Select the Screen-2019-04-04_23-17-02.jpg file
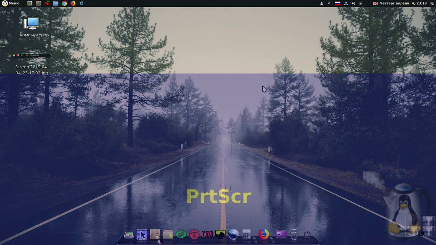 point(32,64)
